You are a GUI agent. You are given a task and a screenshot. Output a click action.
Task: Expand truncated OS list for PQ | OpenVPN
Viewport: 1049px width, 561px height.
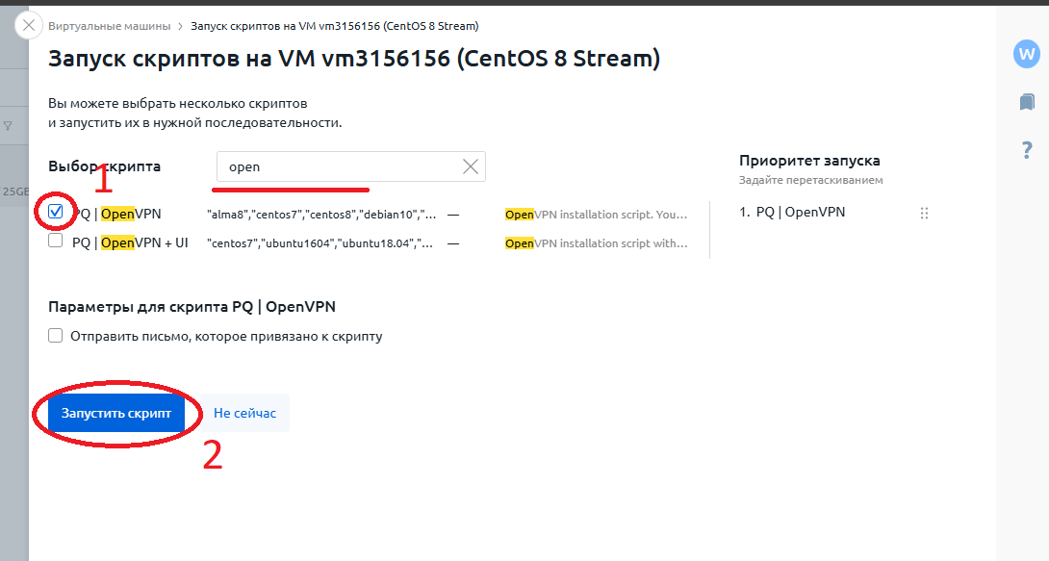pyautogui.click(x=321, y=215)
